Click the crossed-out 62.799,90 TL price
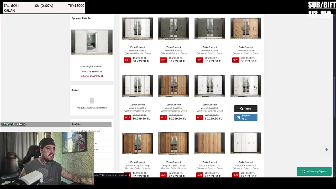Viewport: 336px width, 189px height. pyautogui.click(x=176, y=173)
